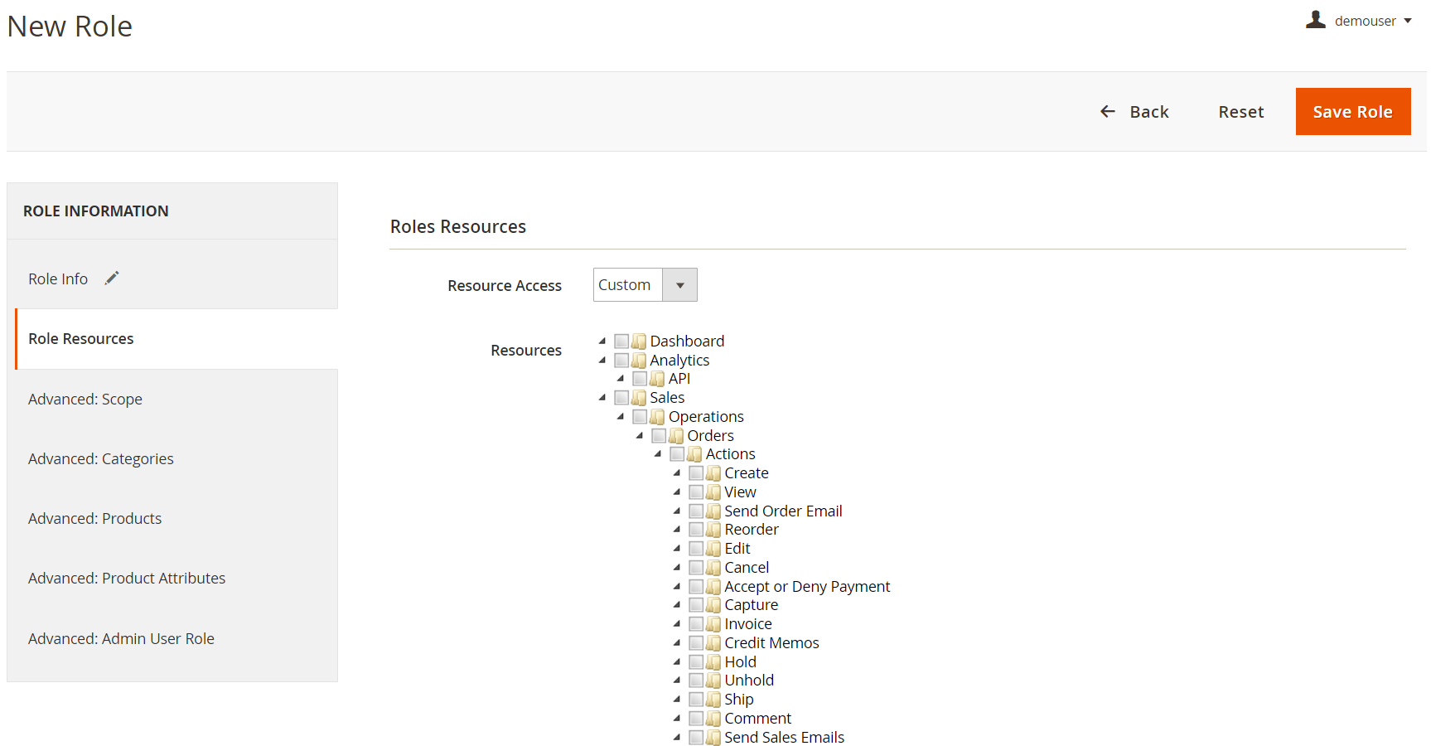The height and width of the screenshot is (746, 1431).
Task: Click the Analytics folder icon
Action: [x=639, y=361]
